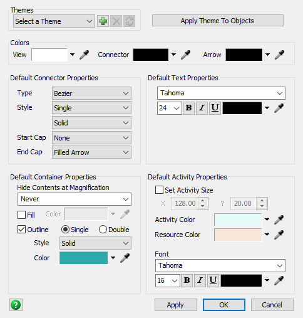Open help with the green question icon

click(x=16, y=305)
